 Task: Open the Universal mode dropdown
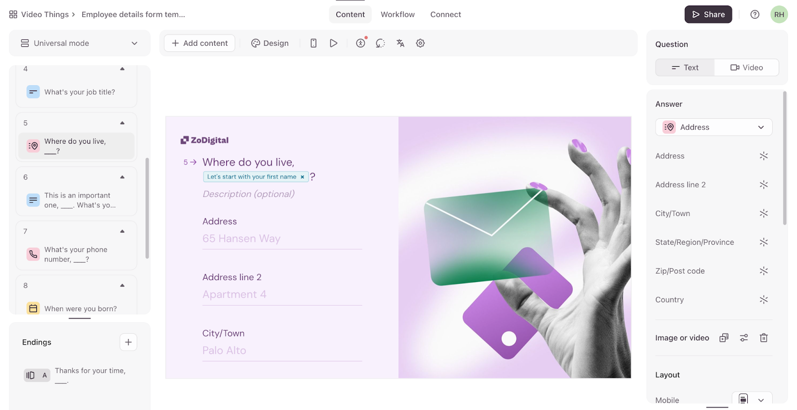[80, 43]
